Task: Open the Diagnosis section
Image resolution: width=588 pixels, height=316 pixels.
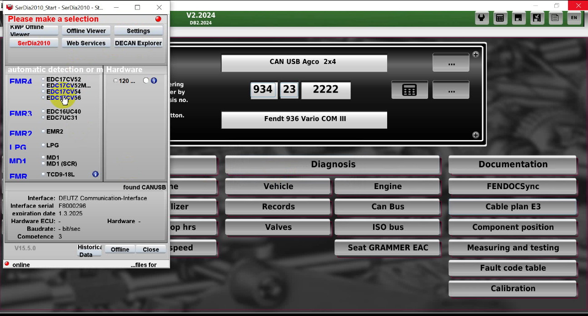Action: (333, 165)
